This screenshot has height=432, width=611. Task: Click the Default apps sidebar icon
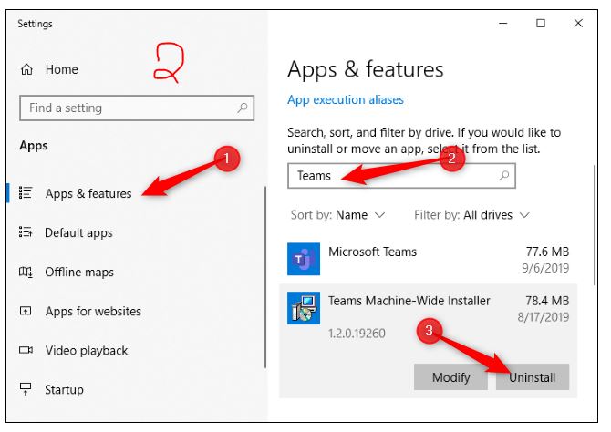(26, 231)
